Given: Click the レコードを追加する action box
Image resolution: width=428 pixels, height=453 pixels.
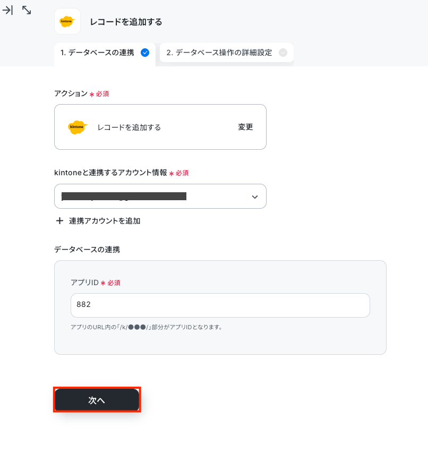Looking at the screenshot, I should point(160,127).
